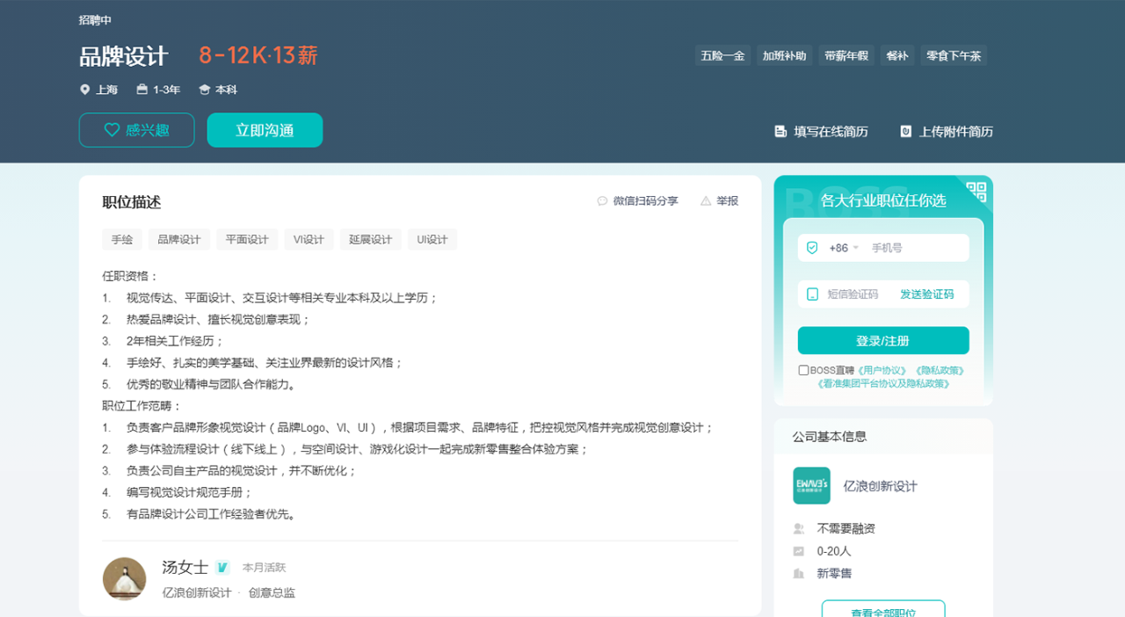Image resolution: width=1125 pixels, height=617 pixels.
Task: Click 查看全部职位 button
Action: click(x=883, y=609)
